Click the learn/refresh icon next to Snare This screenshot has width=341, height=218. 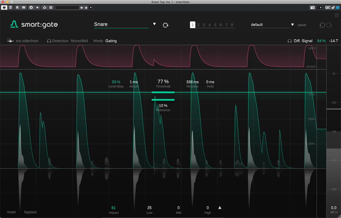click(165, 25)
